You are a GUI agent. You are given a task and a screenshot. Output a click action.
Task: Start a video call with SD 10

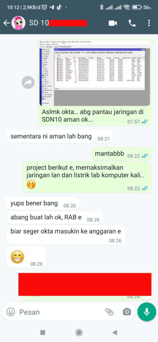(113, 23)
